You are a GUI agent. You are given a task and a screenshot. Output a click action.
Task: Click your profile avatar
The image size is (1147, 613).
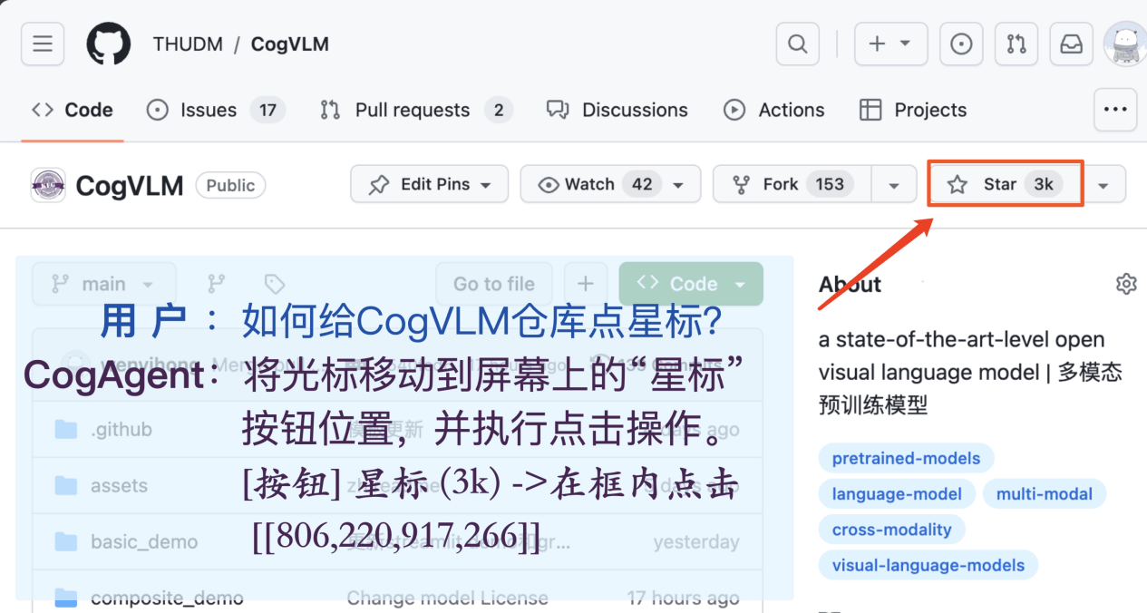coord(1124,44)
